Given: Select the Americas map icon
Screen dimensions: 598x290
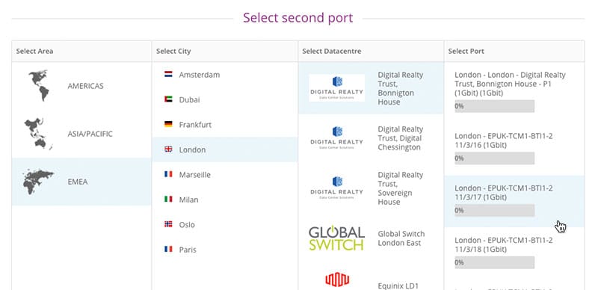Looking at the screenshot, I should (39, 85).
